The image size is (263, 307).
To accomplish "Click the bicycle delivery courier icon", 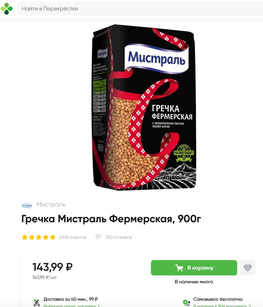I will tap(37, 303).
